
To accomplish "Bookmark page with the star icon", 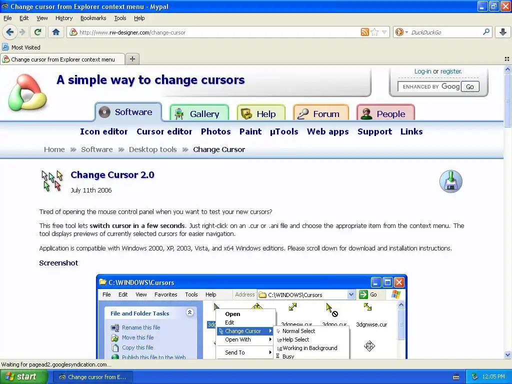I will point(375,32).
